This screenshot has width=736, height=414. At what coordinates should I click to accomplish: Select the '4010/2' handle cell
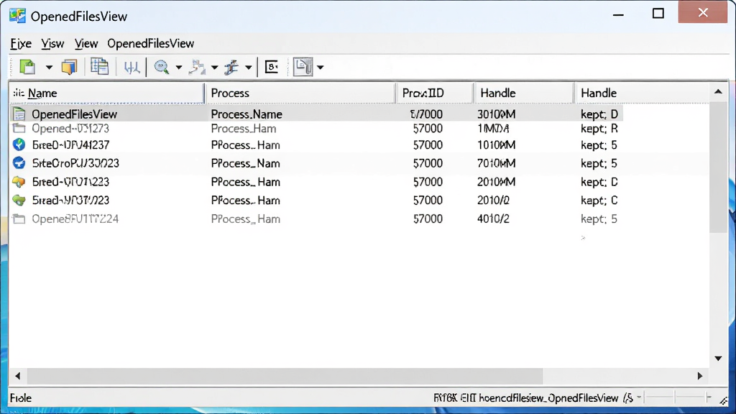click(x=493, y=218)
